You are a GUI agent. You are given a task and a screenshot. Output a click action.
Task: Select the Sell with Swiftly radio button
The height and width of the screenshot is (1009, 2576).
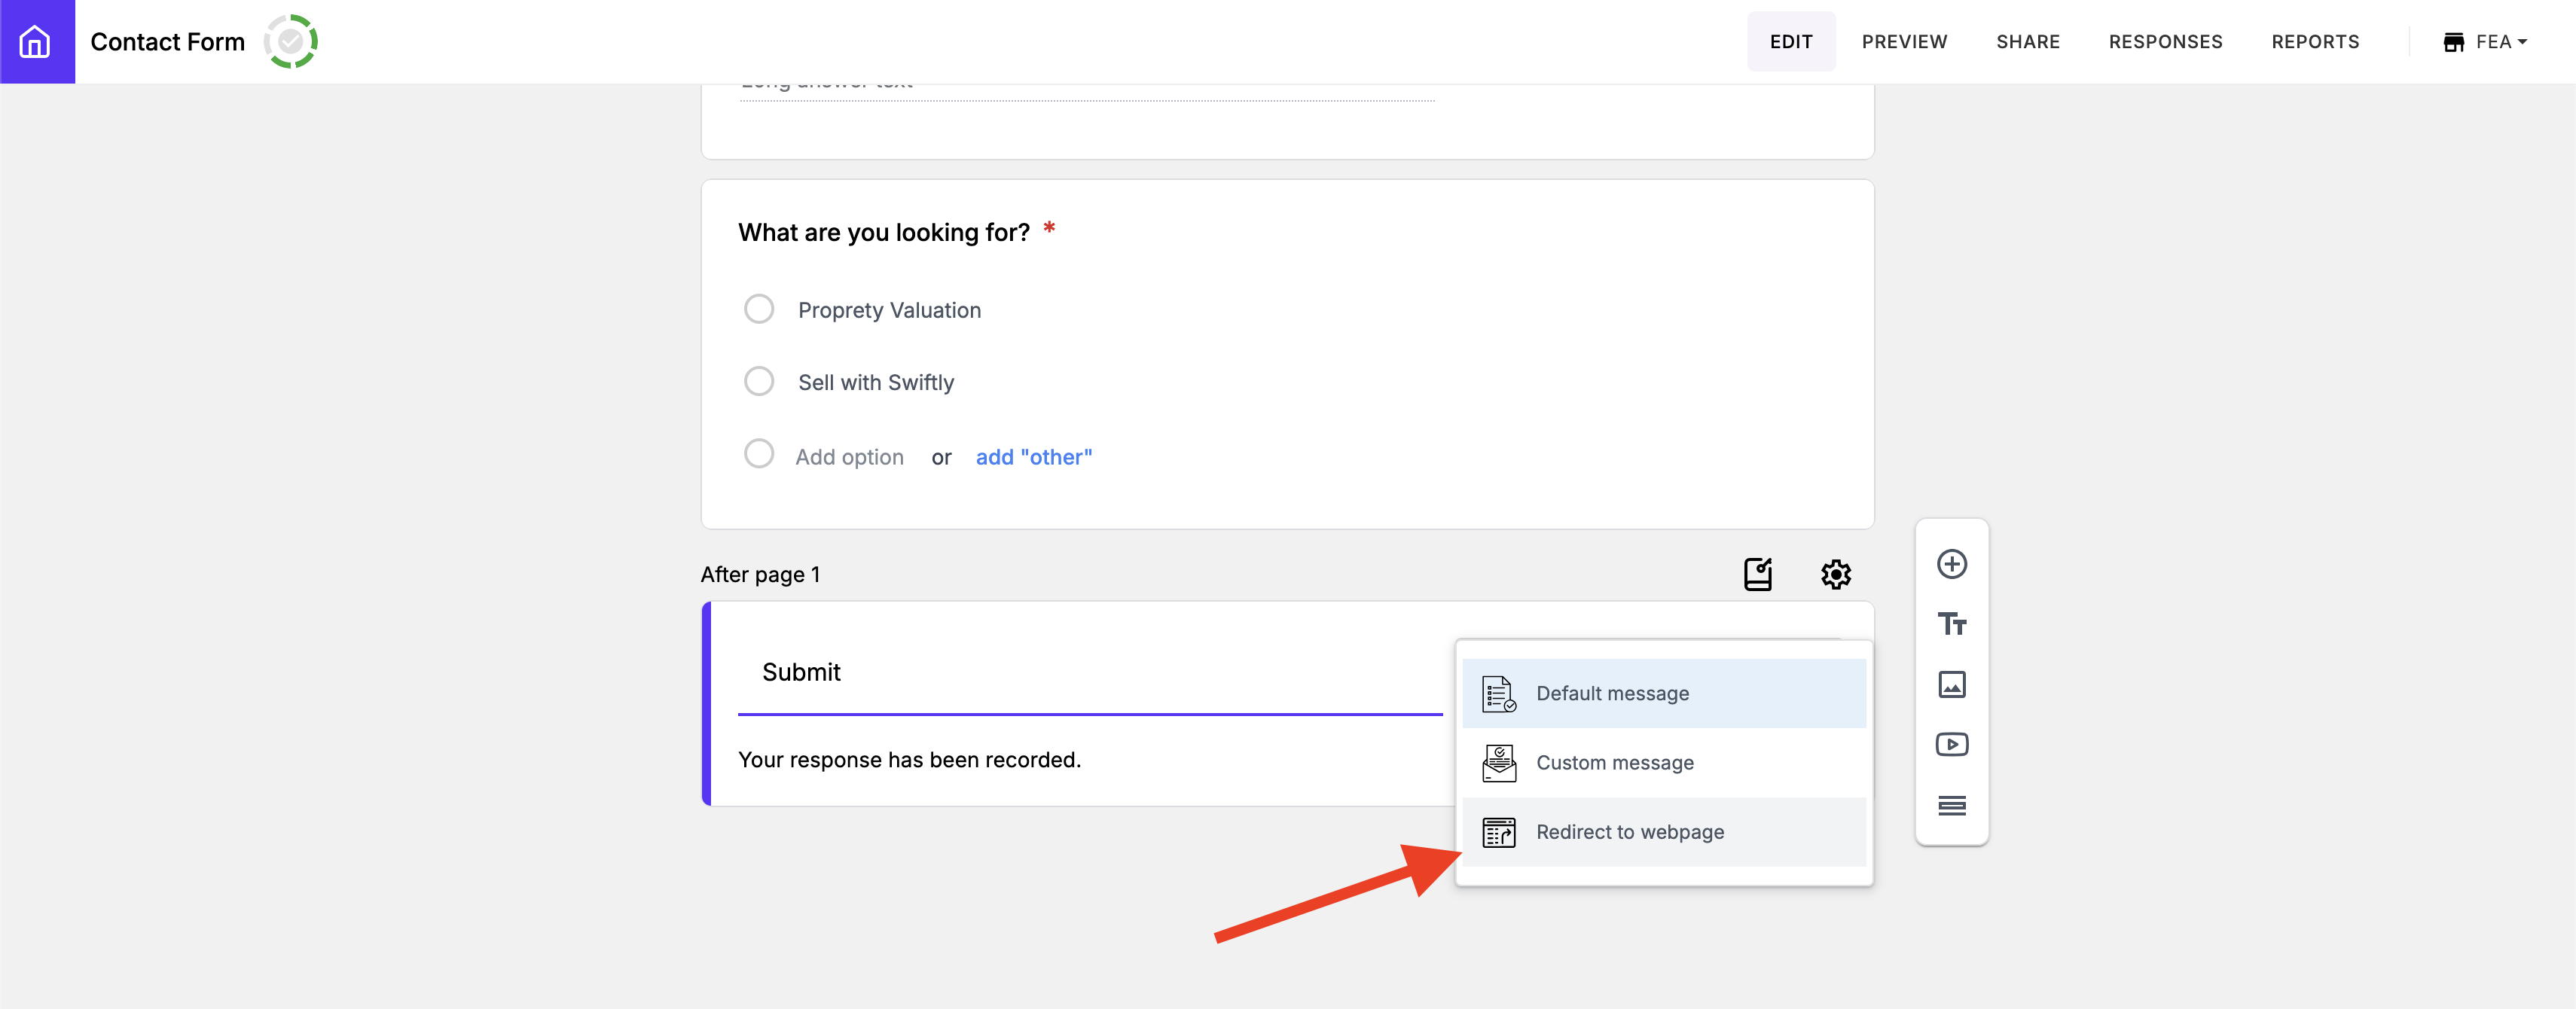pyautogui.click(x=759, y=381)
